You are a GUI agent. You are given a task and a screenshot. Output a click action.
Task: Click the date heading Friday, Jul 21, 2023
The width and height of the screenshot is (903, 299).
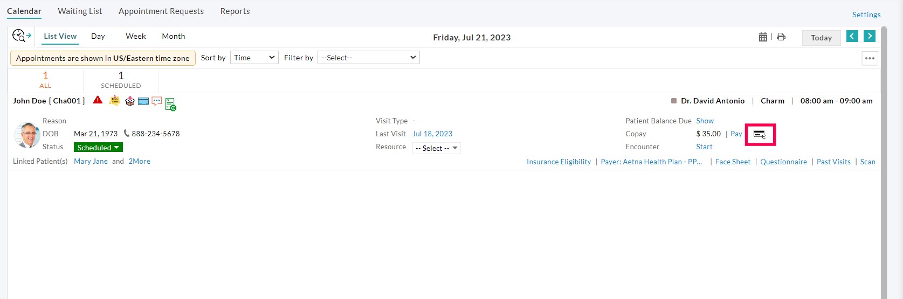click(x=472, y=37)
